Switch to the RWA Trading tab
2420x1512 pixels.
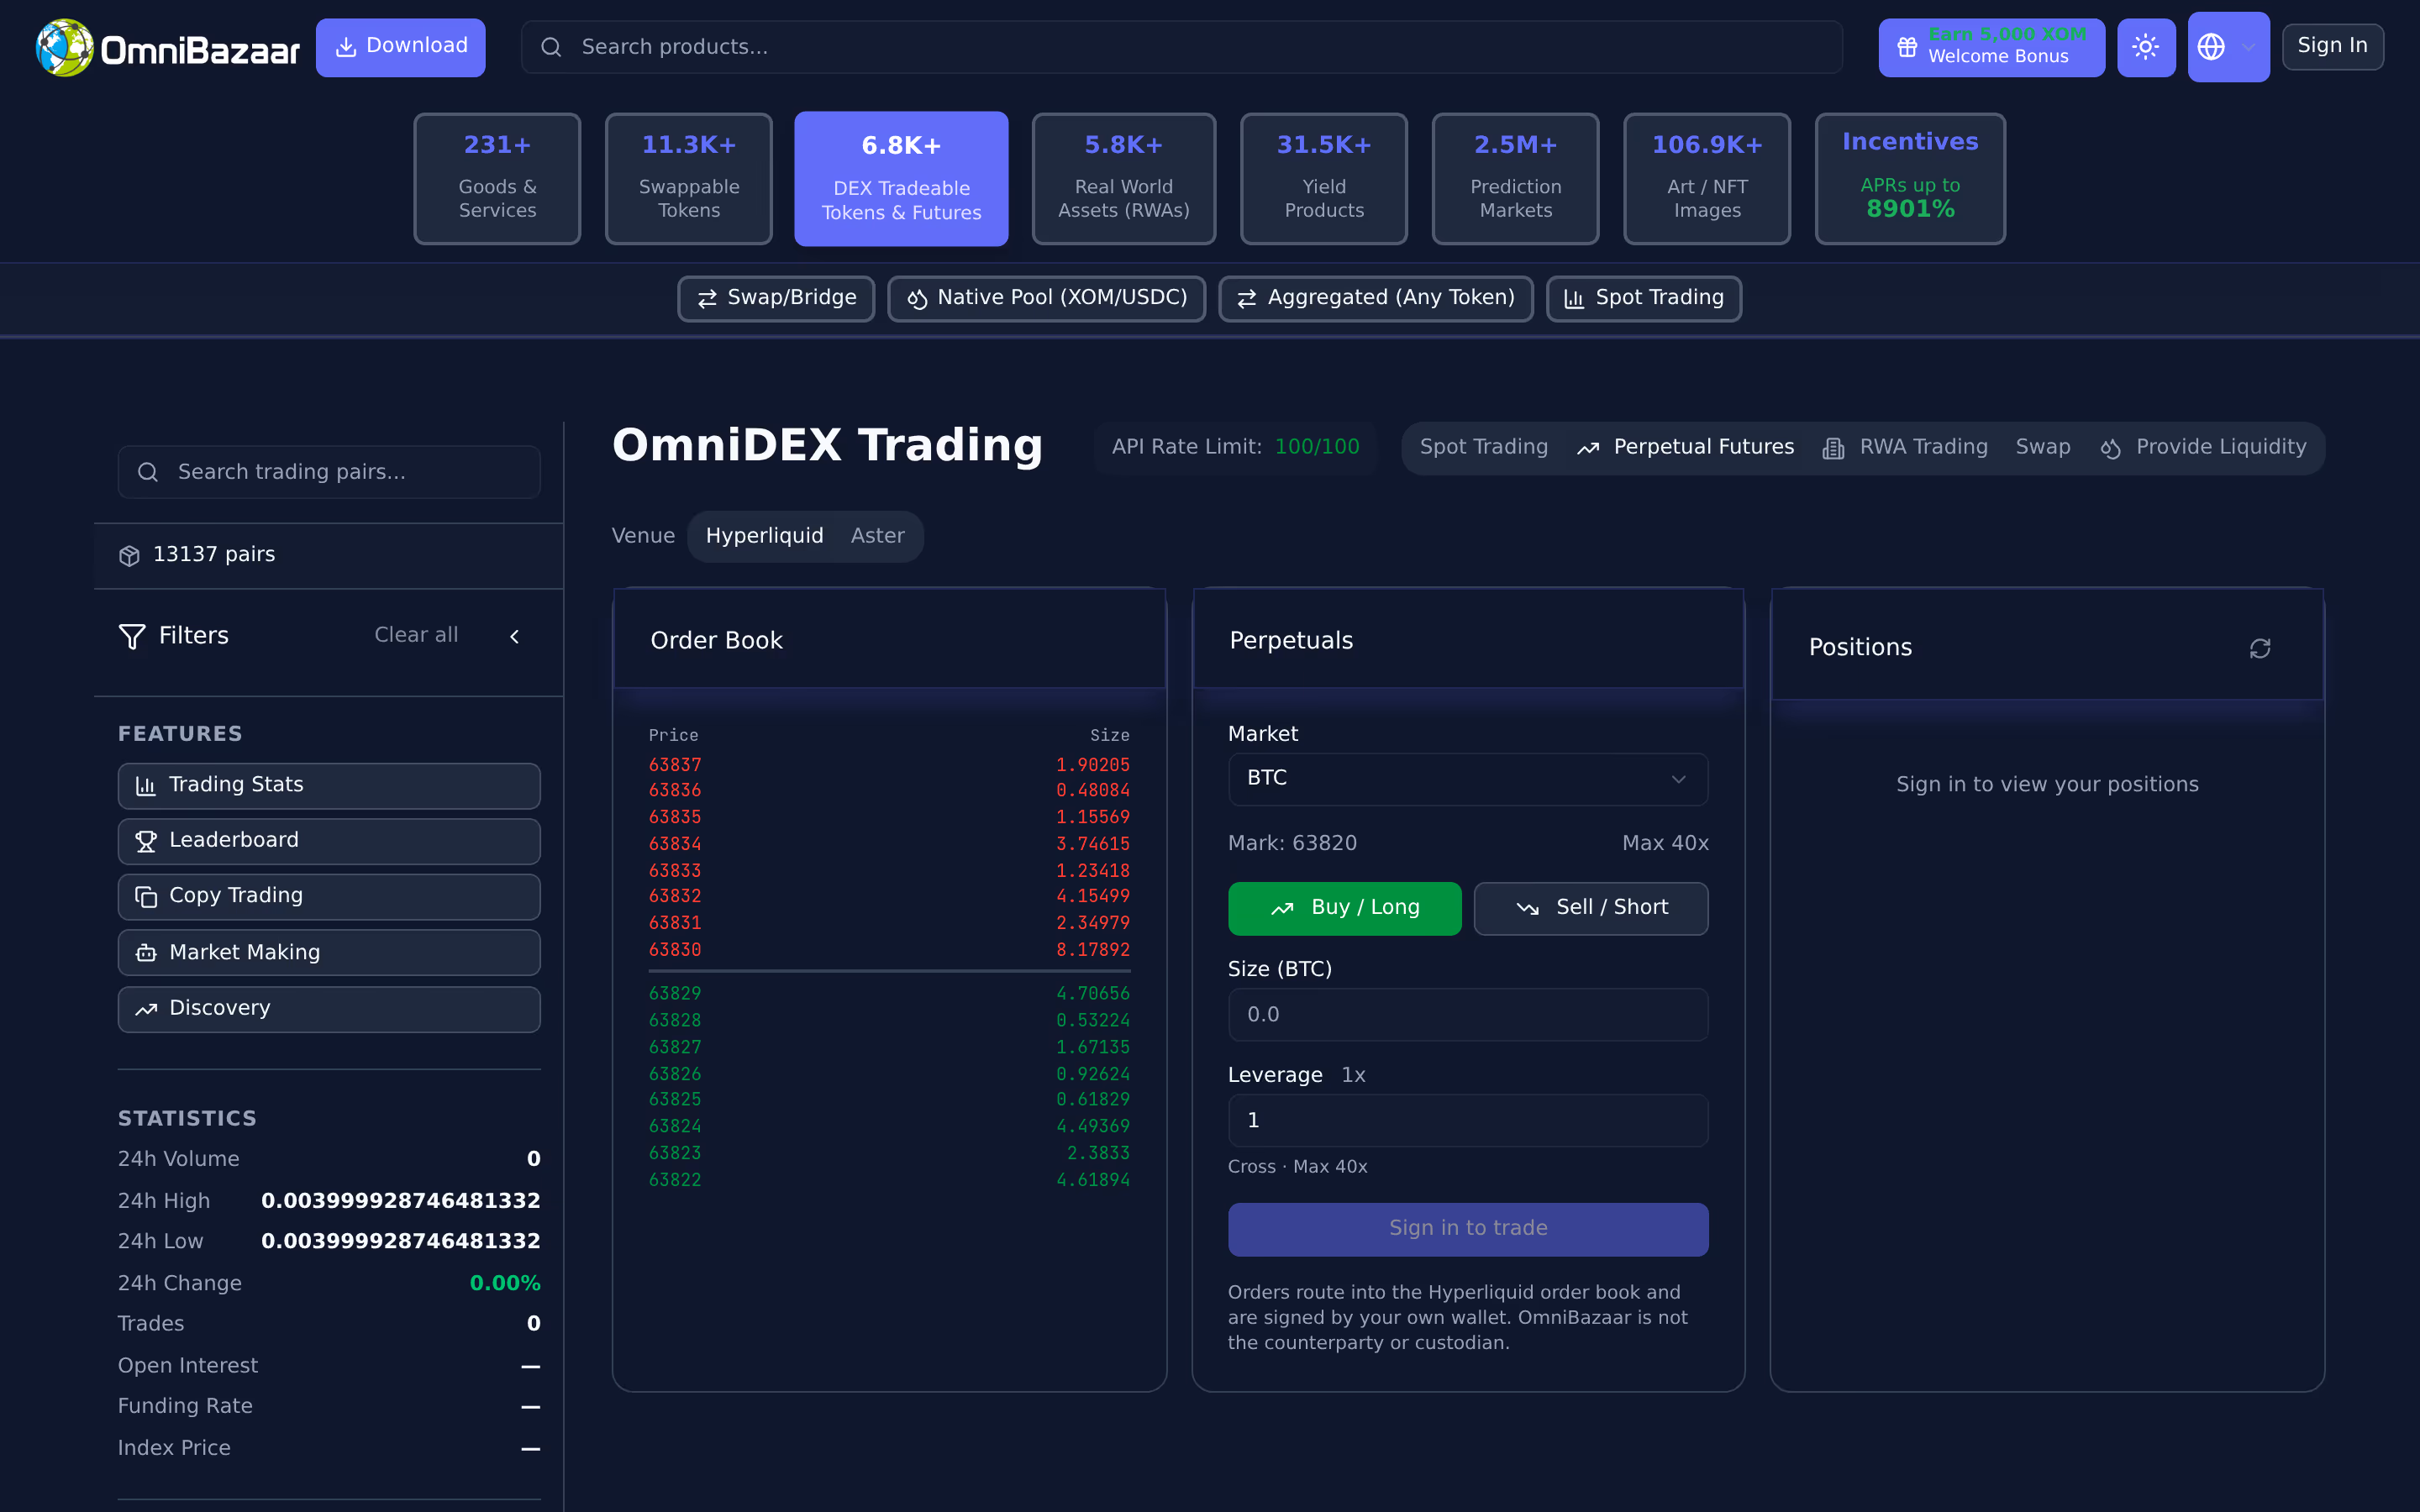coord(1906,447)
